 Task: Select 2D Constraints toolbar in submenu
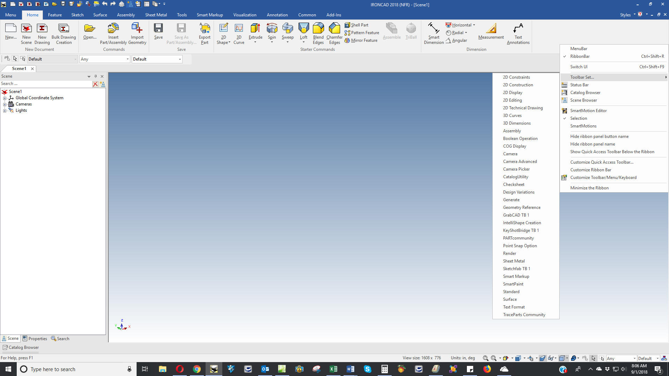(526, 77)
